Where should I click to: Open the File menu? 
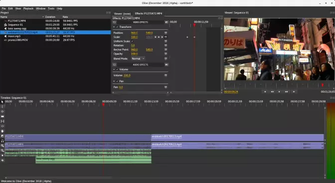pos(3,8)
